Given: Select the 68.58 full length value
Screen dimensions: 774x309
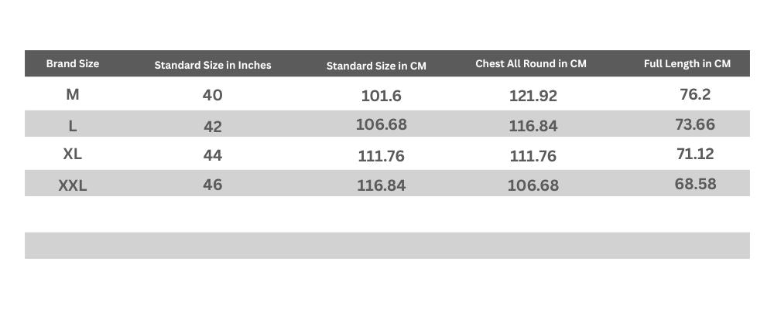Looking at the screenshot, I should 694,184.
